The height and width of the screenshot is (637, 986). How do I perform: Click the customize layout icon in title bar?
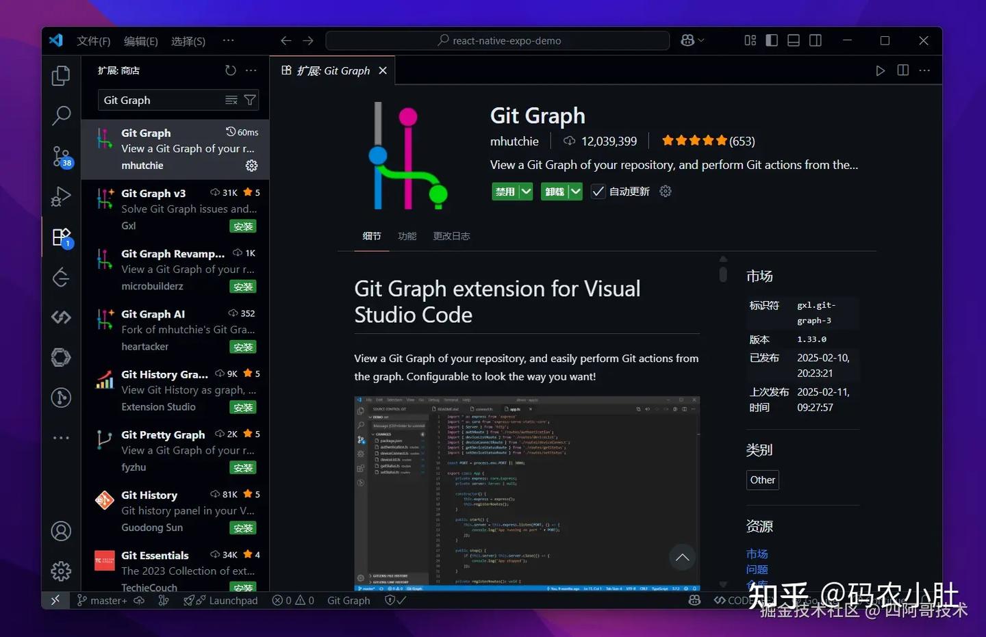click(750, 41)
